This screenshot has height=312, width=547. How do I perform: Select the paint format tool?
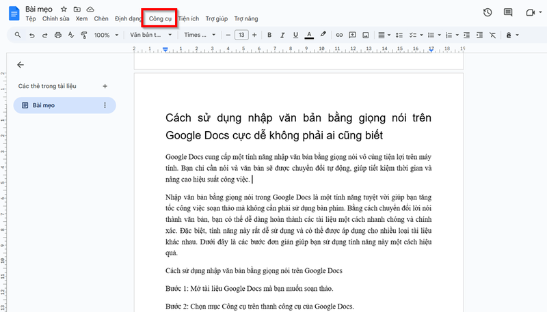coord(83,35)
